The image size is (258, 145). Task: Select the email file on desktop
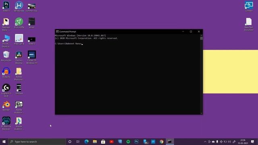[x=31, y=23]
